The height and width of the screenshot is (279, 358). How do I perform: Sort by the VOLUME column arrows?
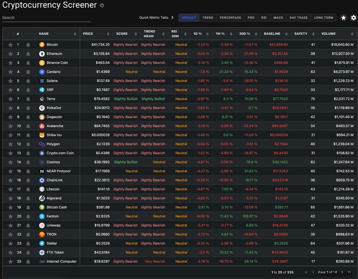pyautogui.click(x=352, y=34)
